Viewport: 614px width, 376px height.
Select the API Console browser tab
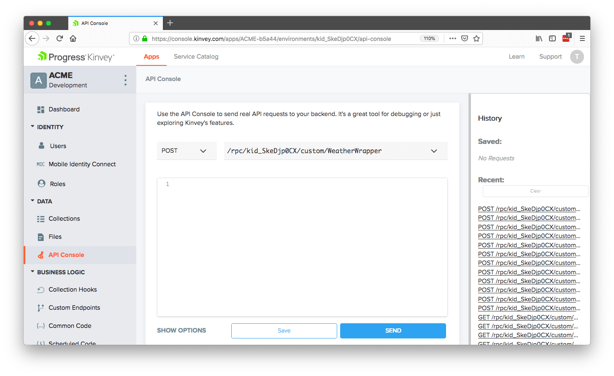tap(115, 23)
